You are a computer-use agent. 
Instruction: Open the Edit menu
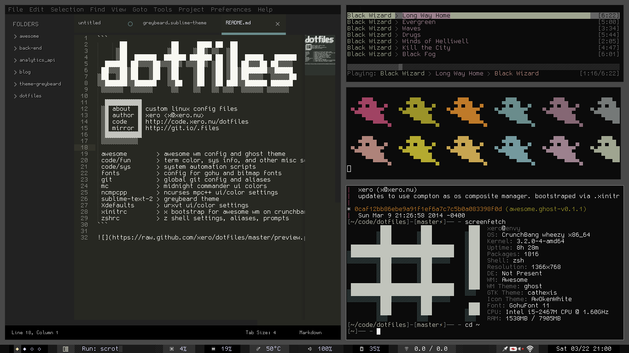(36, 9)
